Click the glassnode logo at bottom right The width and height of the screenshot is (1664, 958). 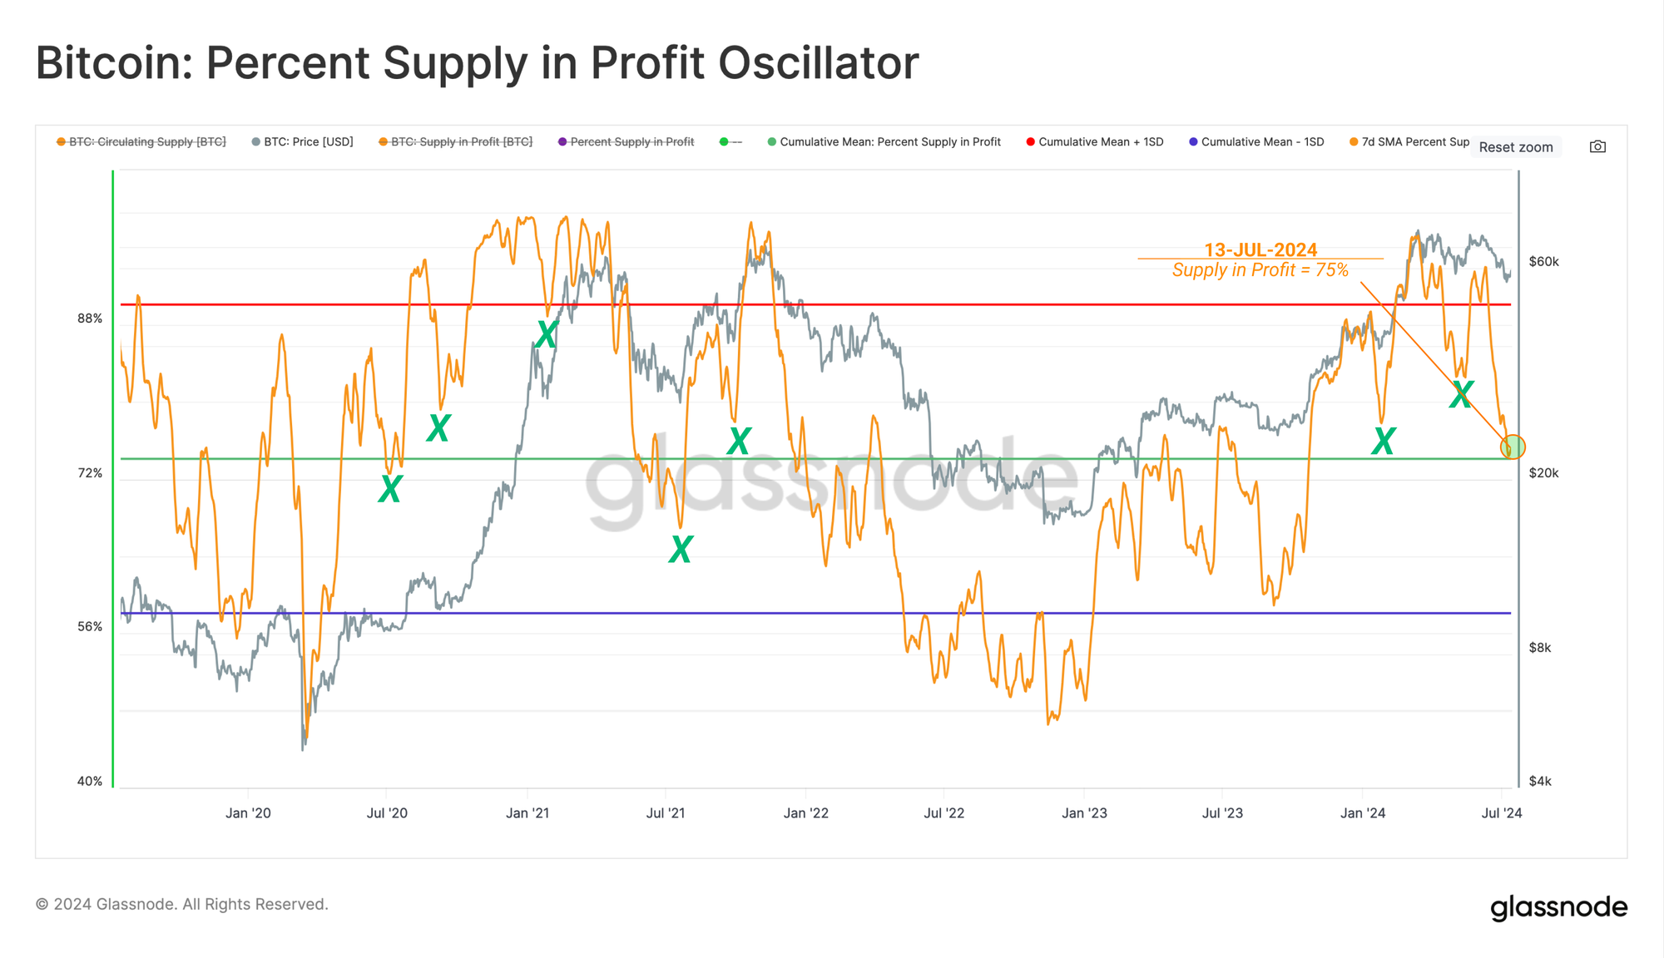(1558, 907)
